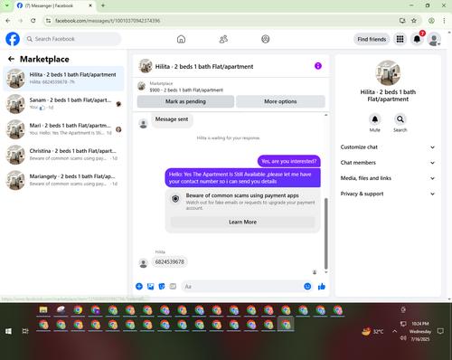Click the Facebook logo
The height and width of the screenshot is (360, 452).
click(13, 39)
